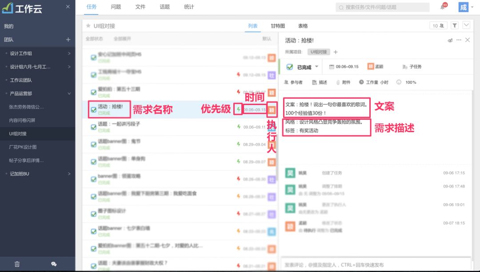Open the 已完成 status dropdown arrow
The width and height of the screenshot is (480, 272).
coord(316,66)
